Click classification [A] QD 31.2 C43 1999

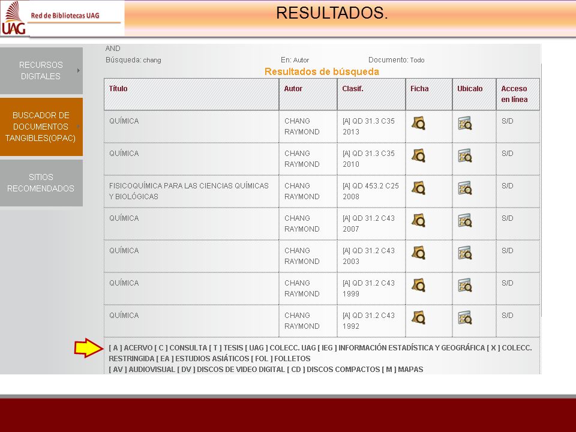coord(368,289)
